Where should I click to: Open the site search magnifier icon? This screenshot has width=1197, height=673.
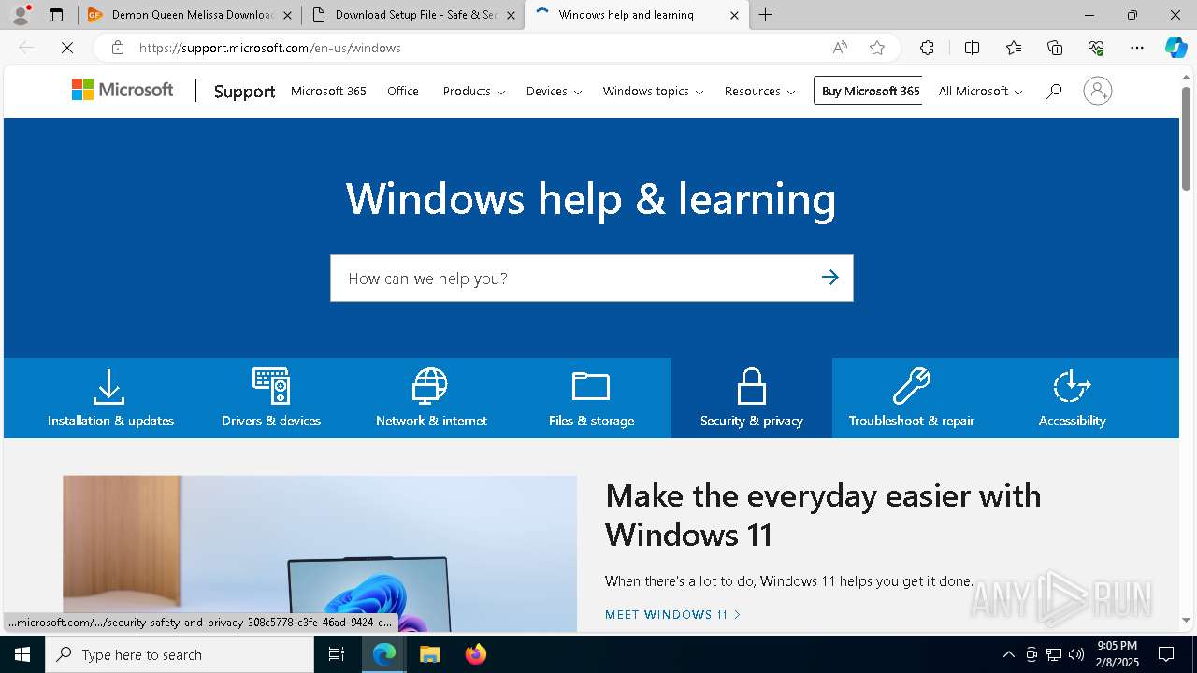pos(1054,91)
